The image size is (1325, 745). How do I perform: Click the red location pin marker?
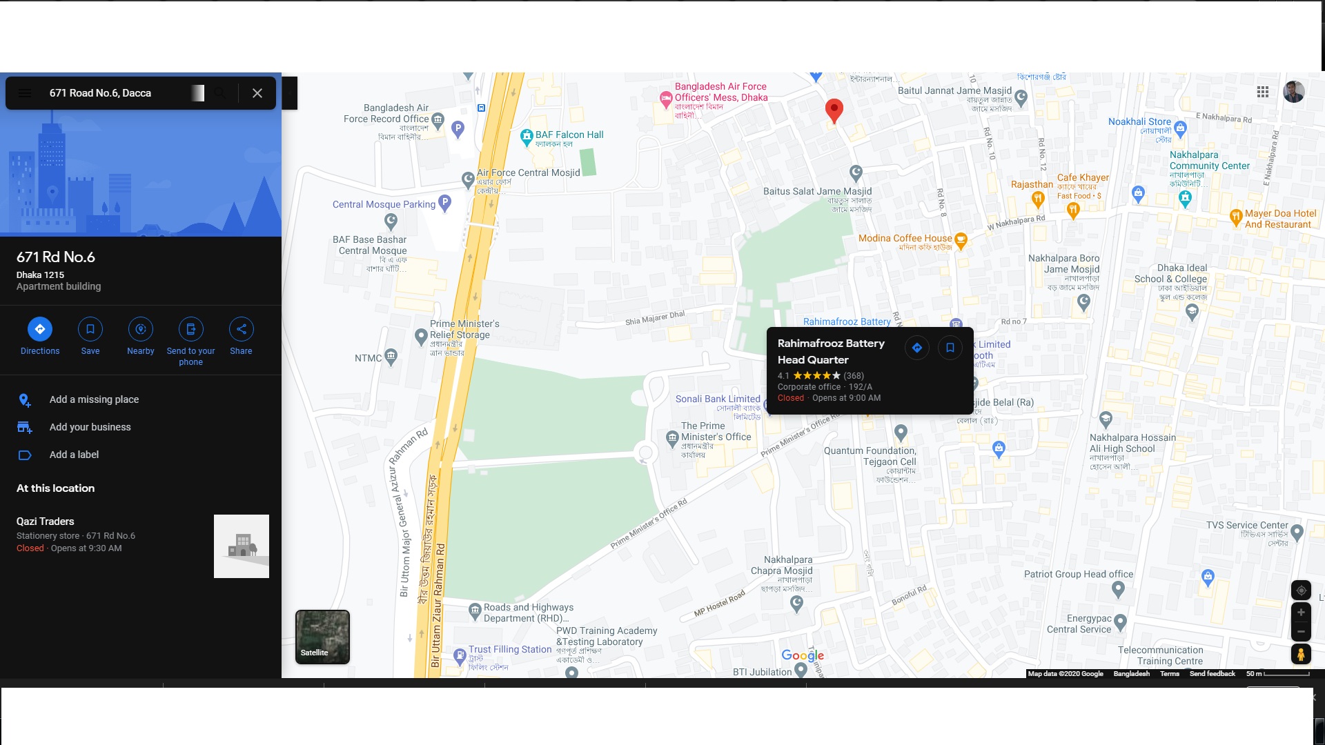click(834, 110)
